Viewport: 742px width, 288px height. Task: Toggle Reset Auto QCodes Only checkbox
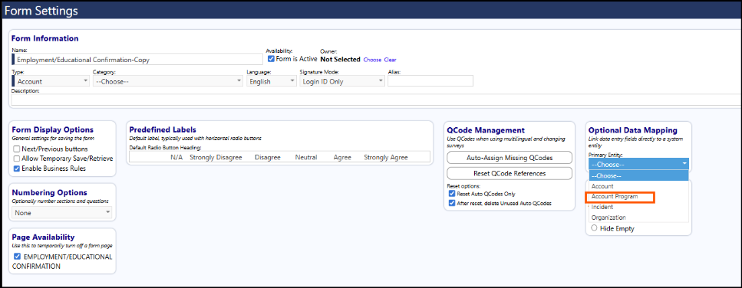coord(451,194)
